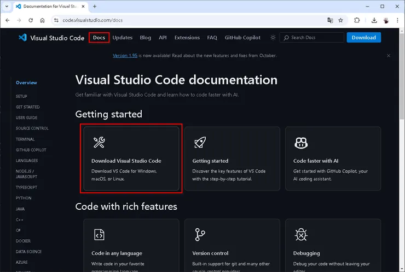Screen dimensions: 405x272
Task: Go back with the browser back arrow
Action: [x=8, y=20]
